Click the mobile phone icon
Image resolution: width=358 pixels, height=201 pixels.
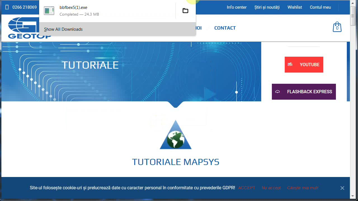tap(7, 7)
